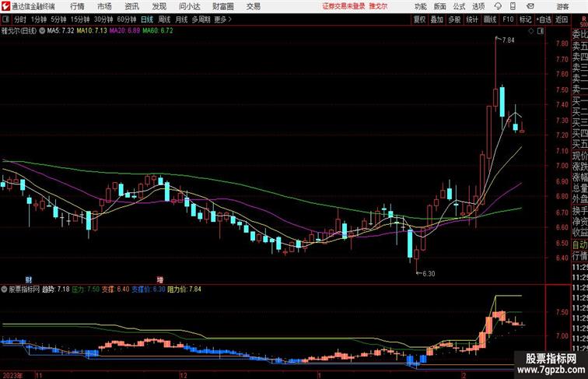The height and width of the screenshot is (379, 588).
Task: Click the 自动 label in side panel
Action: [579, 245]
